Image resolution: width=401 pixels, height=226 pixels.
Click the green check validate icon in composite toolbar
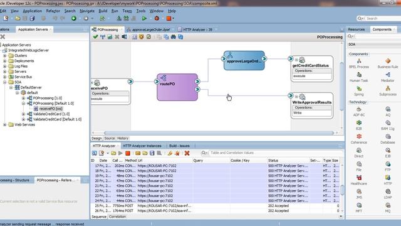[x=95, y=37]
